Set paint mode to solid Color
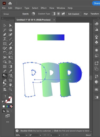The height and width of the screenshot is (137, 100). (x=4, y=106)
